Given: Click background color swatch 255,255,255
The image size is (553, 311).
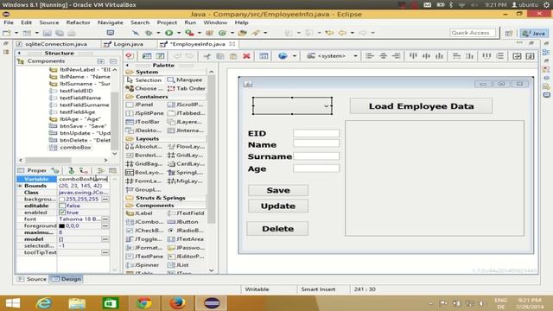Looking at the screenshot, I should [61, 200].
